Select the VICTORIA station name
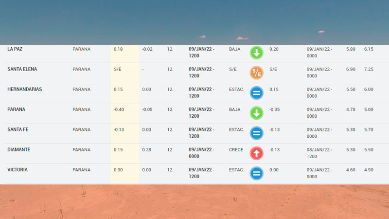The width and height of the screenshot is (389, 219). 18,170
